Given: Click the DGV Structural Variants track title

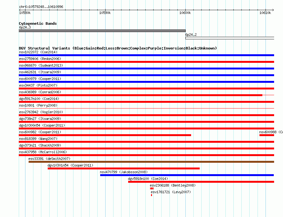Looking at the screenshot, I should pos(118,48).
